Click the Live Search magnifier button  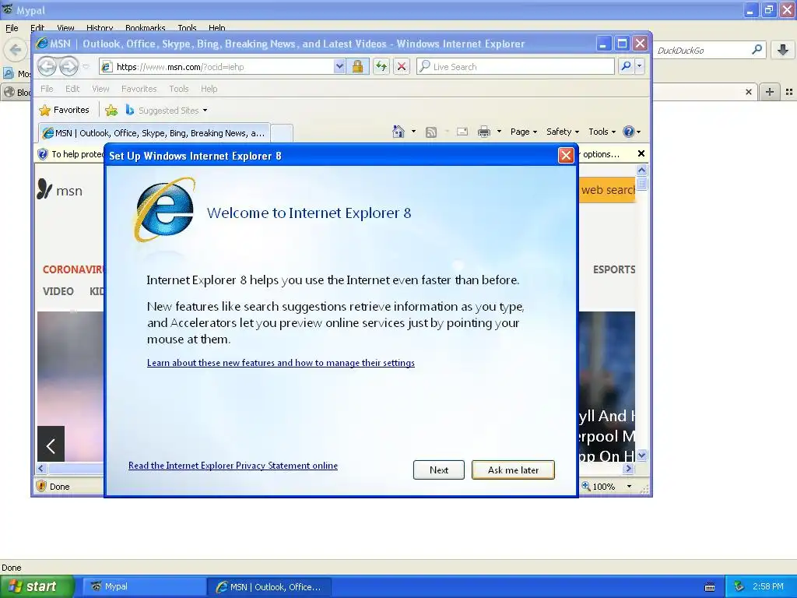(627, 66)
